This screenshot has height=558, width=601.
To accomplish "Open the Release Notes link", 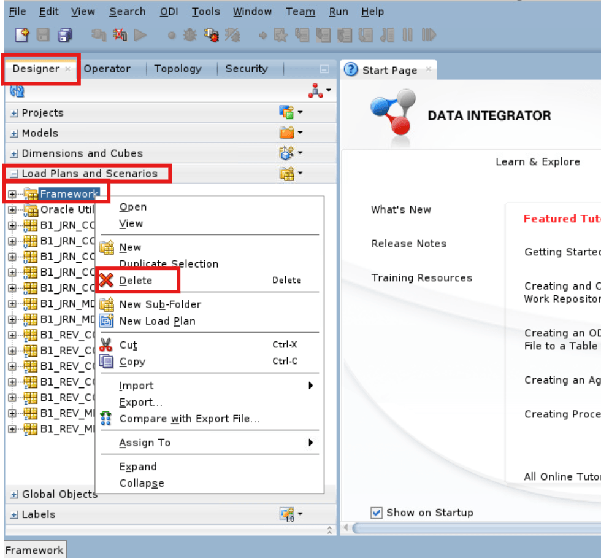I will point(408,244).
